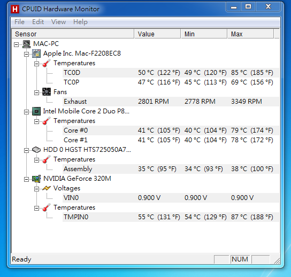Screen dimensions: 291x277
Task: Close the CPUID Hardware Monitor window
Action: coord(268,7)
